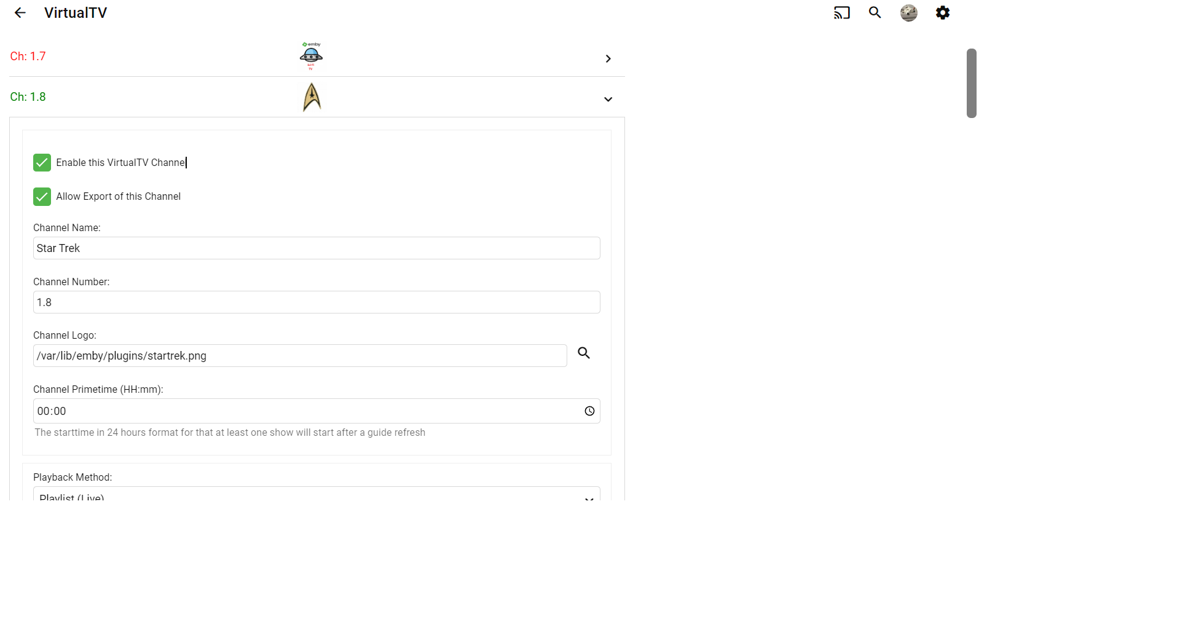Image resolution: width=1180 pixels, height=627 pixels.
Task: Edit the Channel Logo path field
Action: click(300, 356)
